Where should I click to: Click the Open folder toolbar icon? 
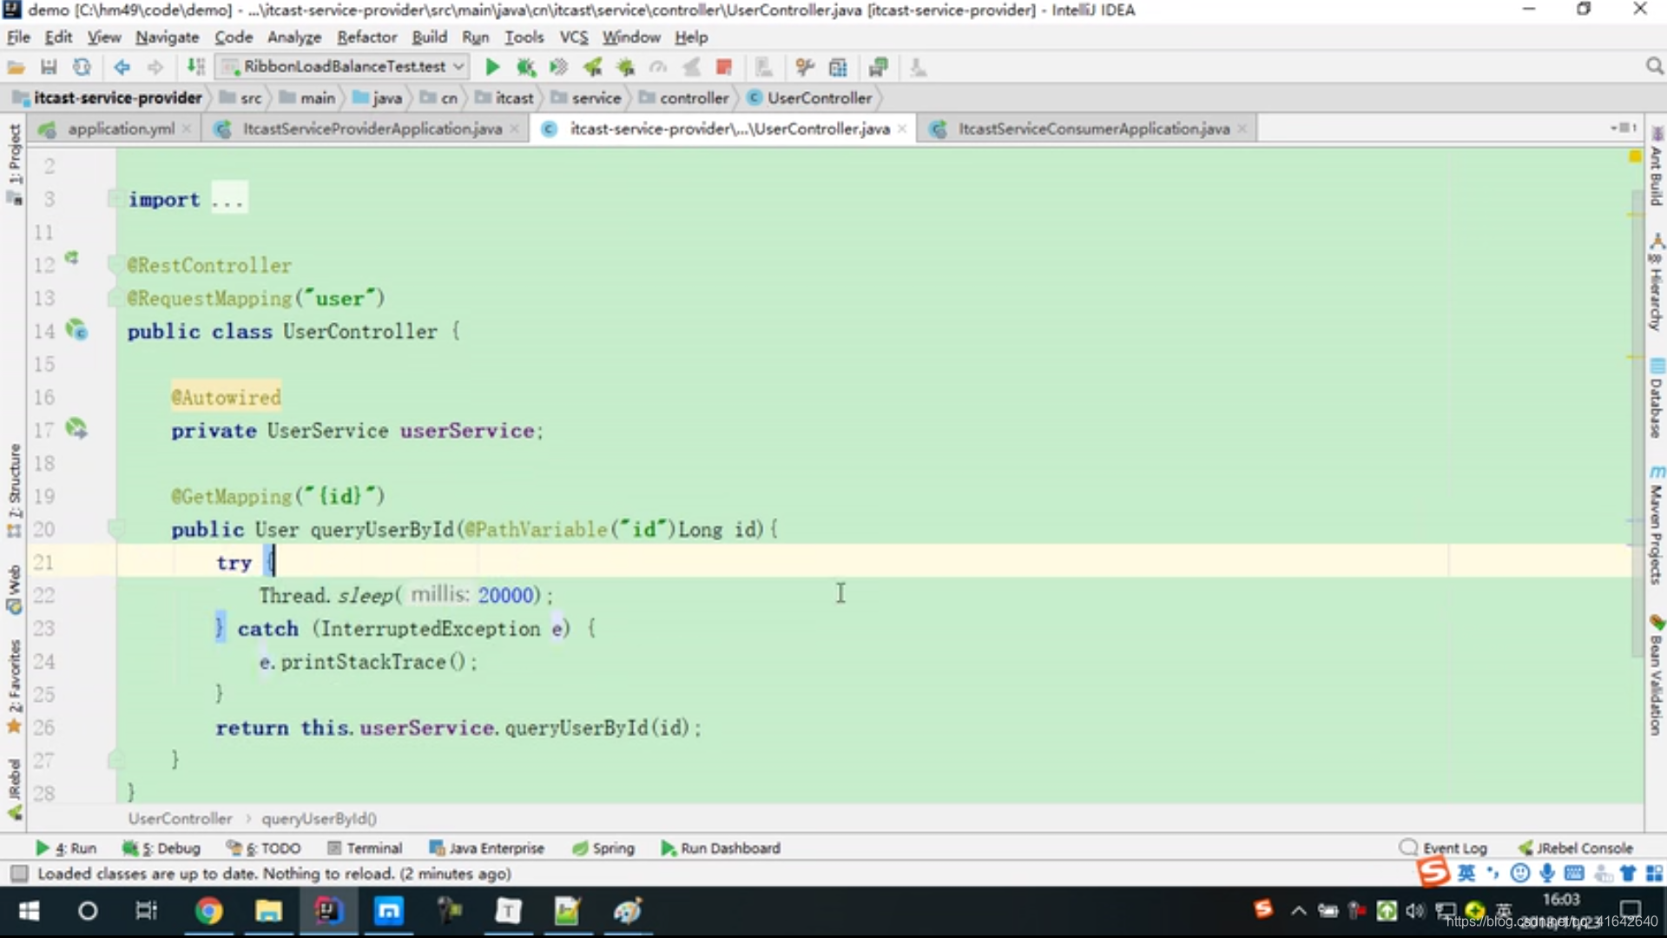tap(16, 67)
